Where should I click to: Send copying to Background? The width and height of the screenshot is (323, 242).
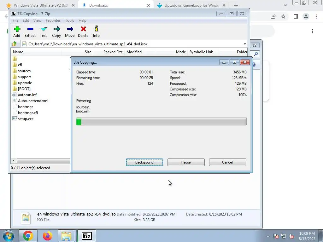pos(144,162)
